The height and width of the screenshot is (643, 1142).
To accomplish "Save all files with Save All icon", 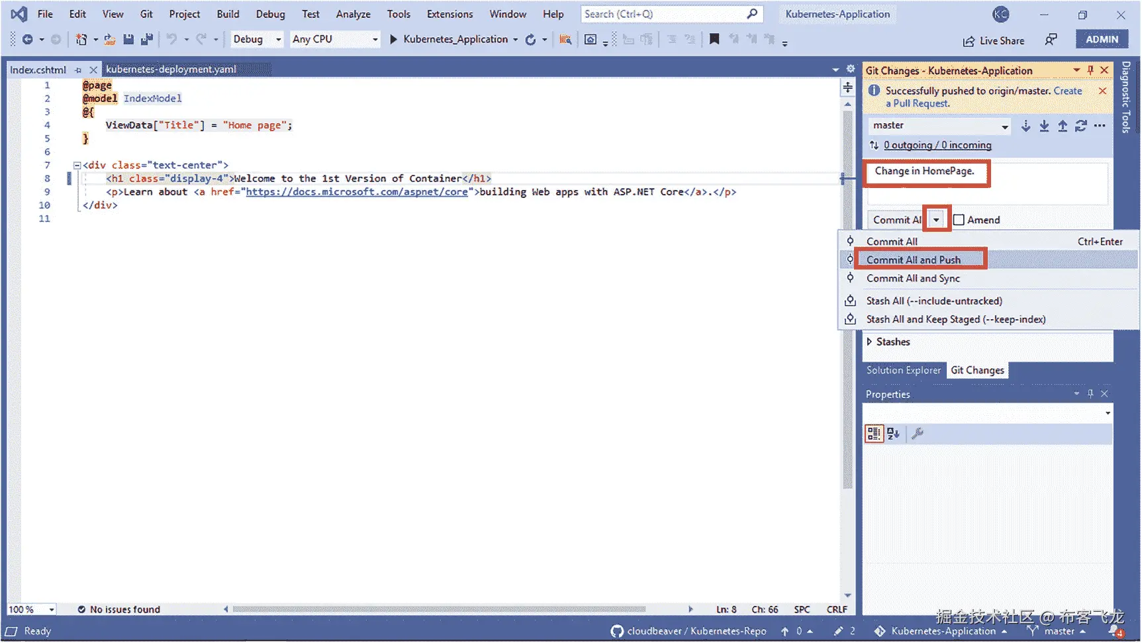I will (146, 39).
